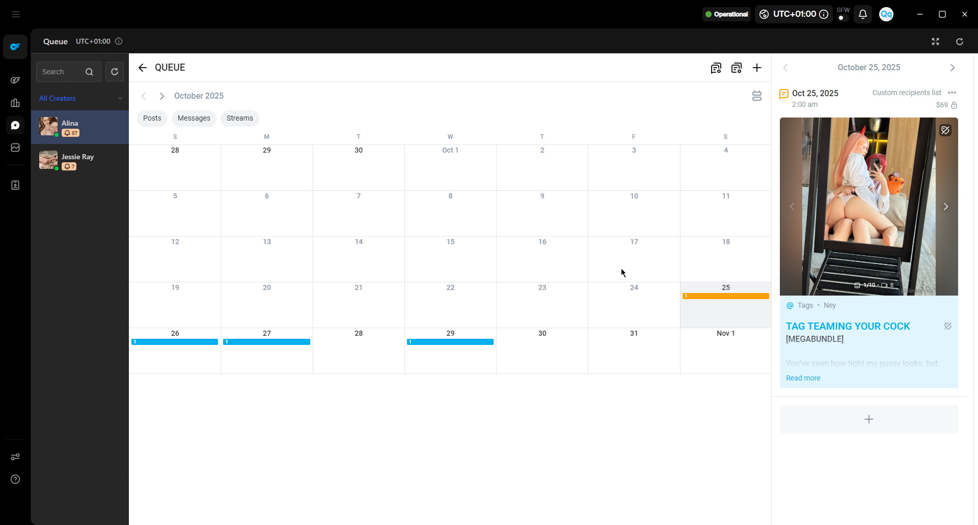This screenshot has width=978, height=525.
Task: Select October 30 in calendar
Action: (542, 351)
